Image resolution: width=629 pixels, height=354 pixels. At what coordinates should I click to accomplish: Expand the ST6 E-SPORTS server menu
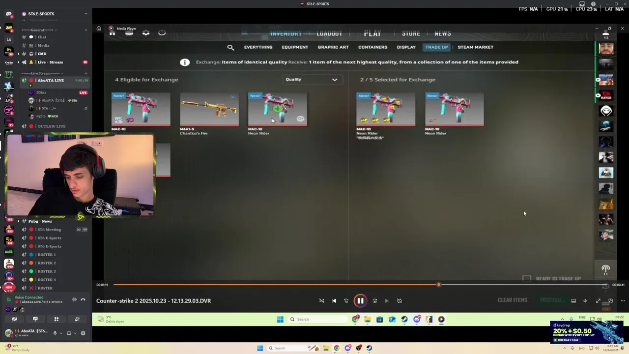(x=86, y=14)
